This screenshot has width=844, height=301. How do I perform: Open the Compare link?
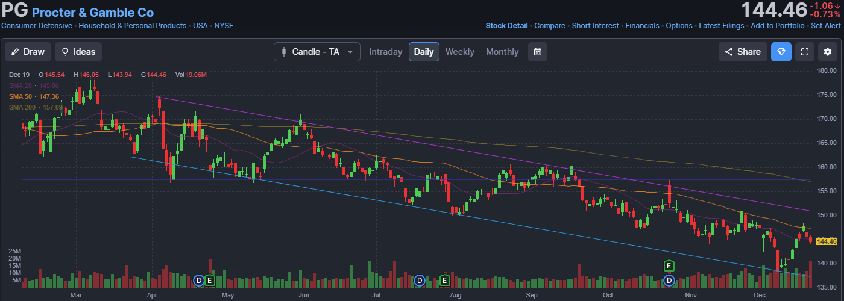550,26
